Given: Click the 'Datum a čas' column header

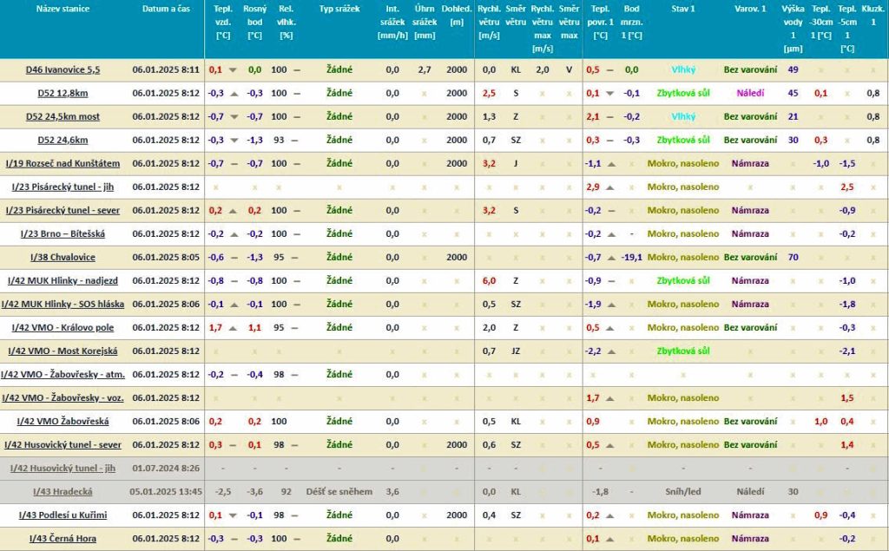Looking at the screenshot, I should pyautogui.click(x=166, y=9).
